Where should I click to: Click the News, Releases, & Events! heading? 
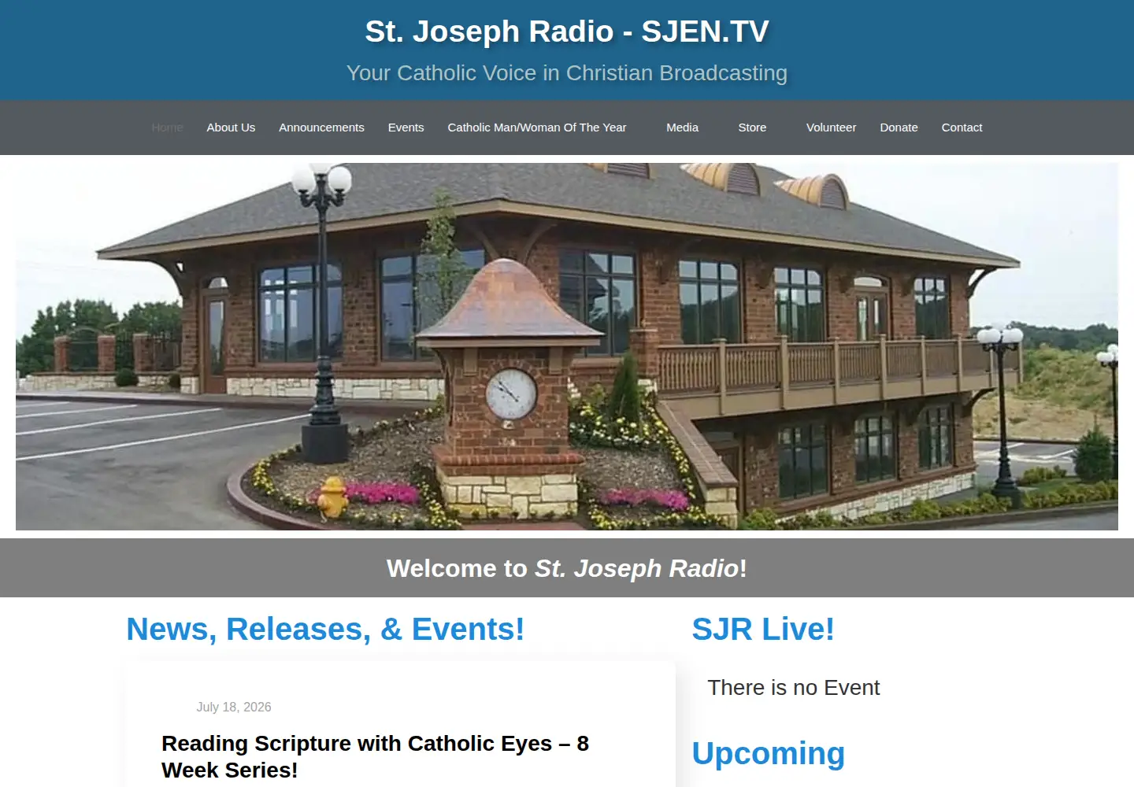coord(325,629)
